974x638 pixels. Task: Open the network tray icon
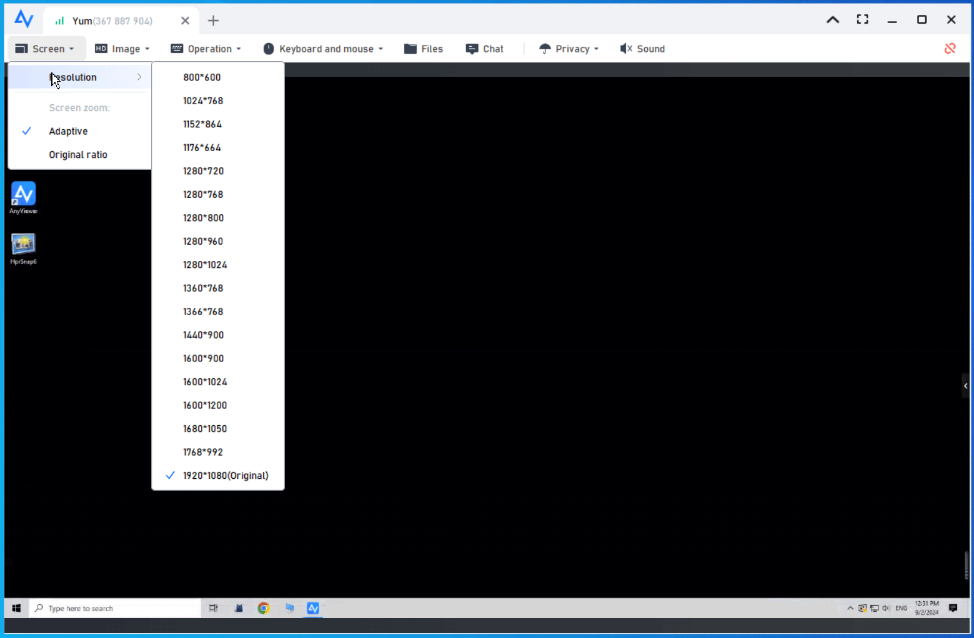[875, 608]
